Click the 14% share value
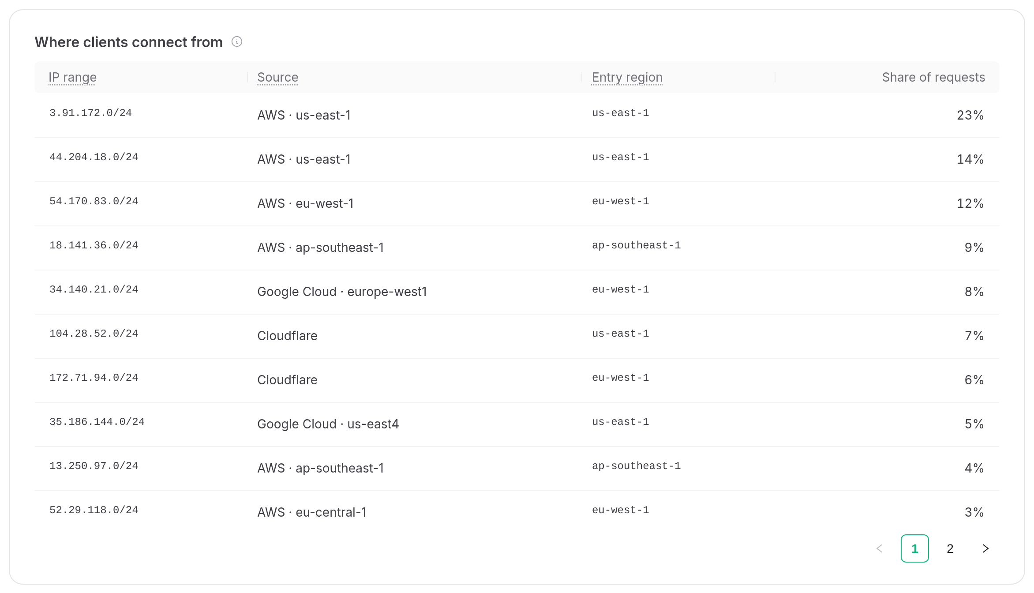Image resolution: width=1034 pixels, height=593 pixels. [970, 159]
